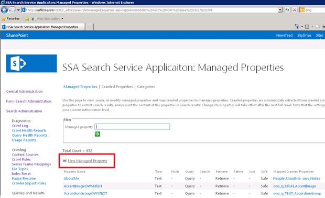
Task: Click the browser Forward arrow button
Action: [12, 10]
